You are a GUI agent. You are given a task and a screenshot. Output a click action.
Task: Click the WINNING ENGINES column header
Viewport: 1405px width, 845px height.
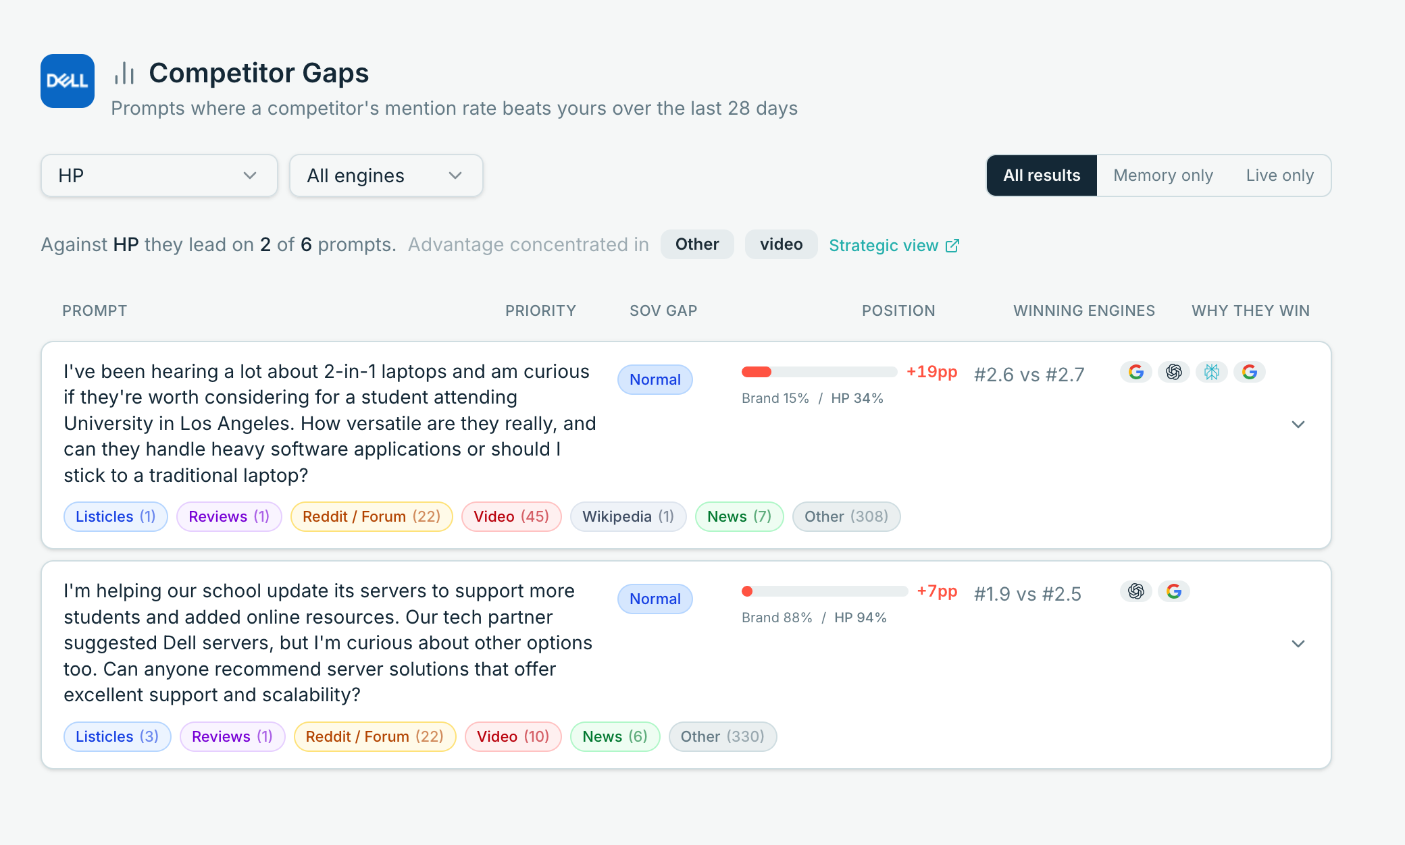coord(1084,310)
